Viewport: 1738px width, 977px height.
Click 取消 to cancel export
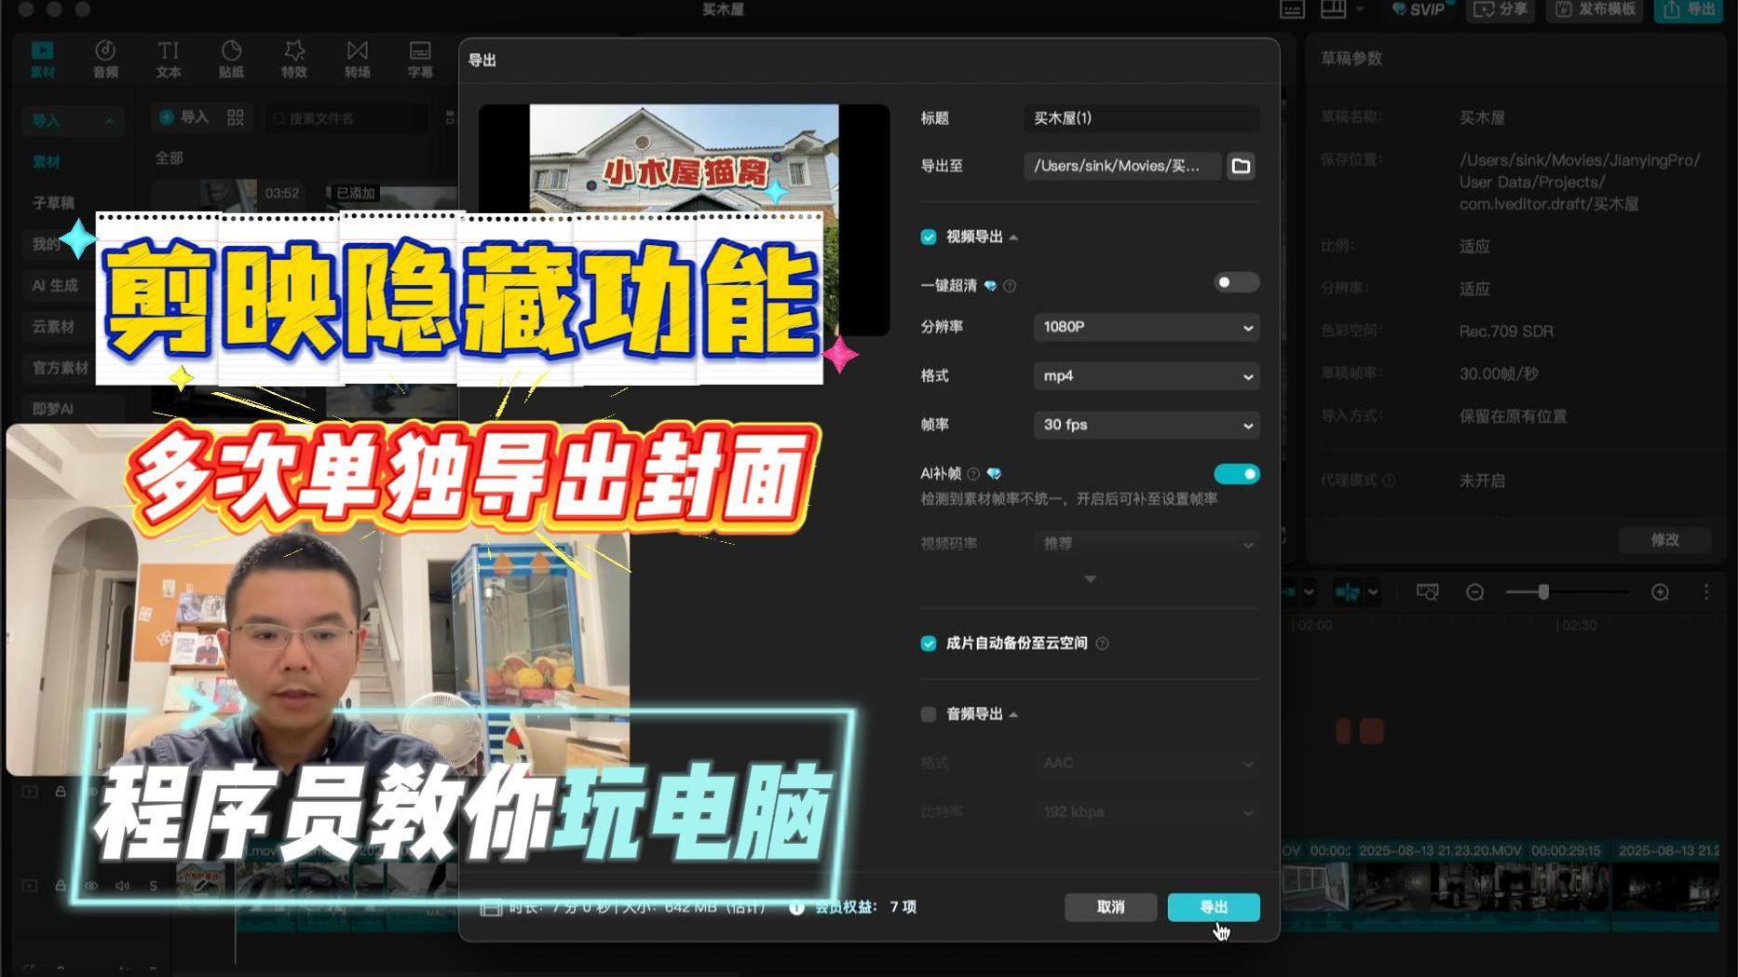pyautogui.click(x=1111, y=907)
